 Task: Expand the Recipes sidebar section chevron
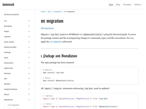tap(29, 84)
